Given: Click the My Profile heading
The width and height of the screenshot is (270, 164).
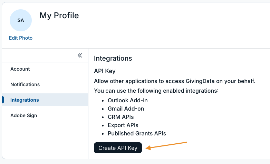Looking at the screenshot, I should (59, 16).
